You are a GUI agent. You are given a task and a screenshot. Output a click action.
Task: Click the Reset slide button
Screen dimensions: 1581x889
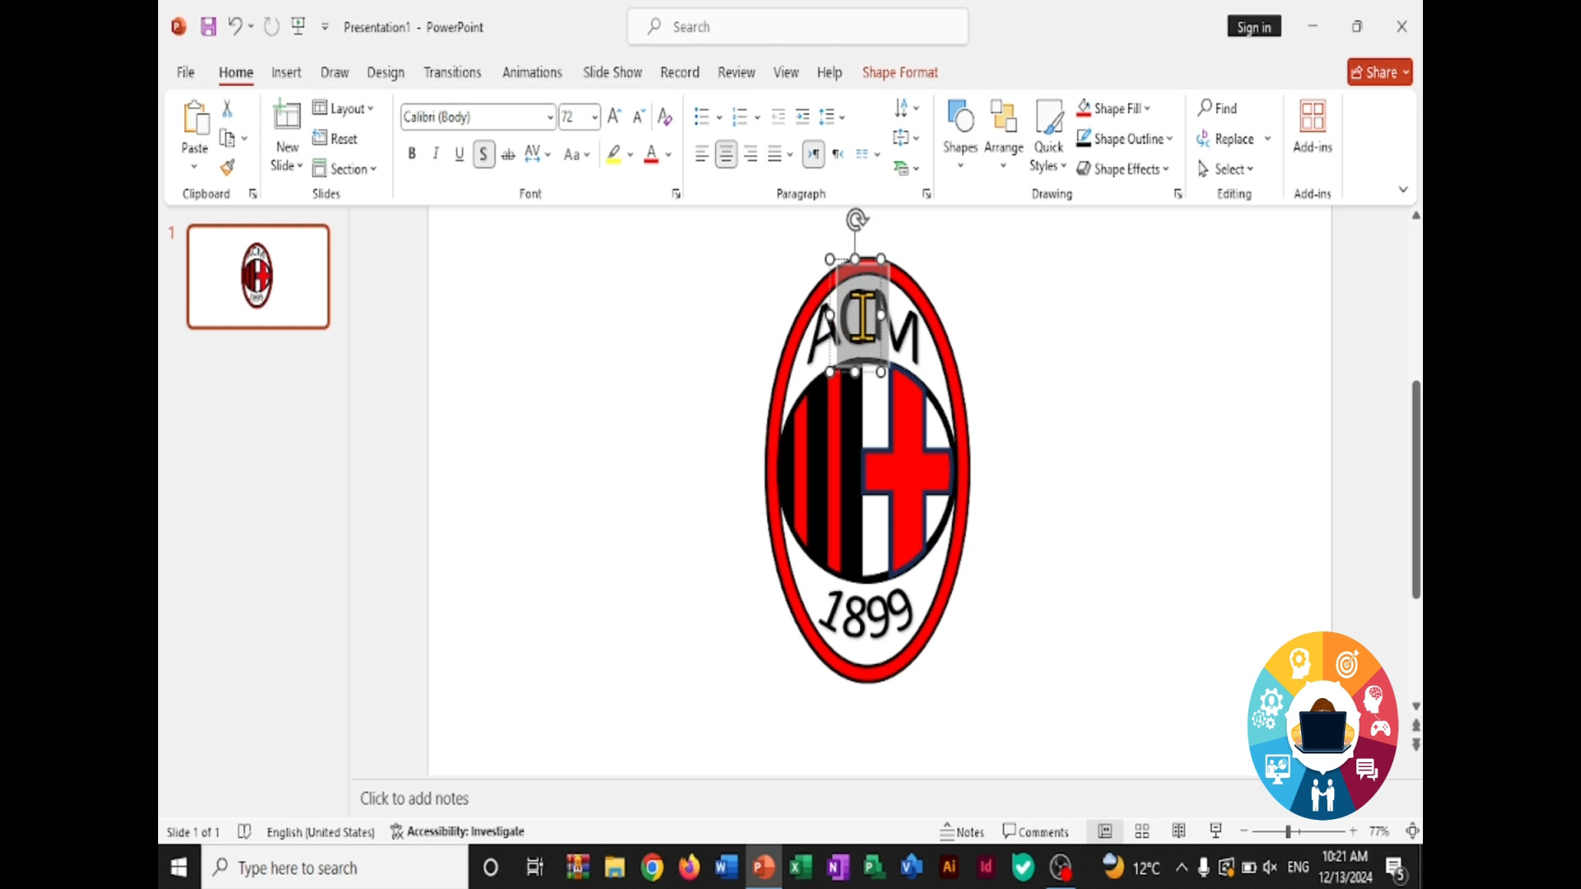(335, 138)
